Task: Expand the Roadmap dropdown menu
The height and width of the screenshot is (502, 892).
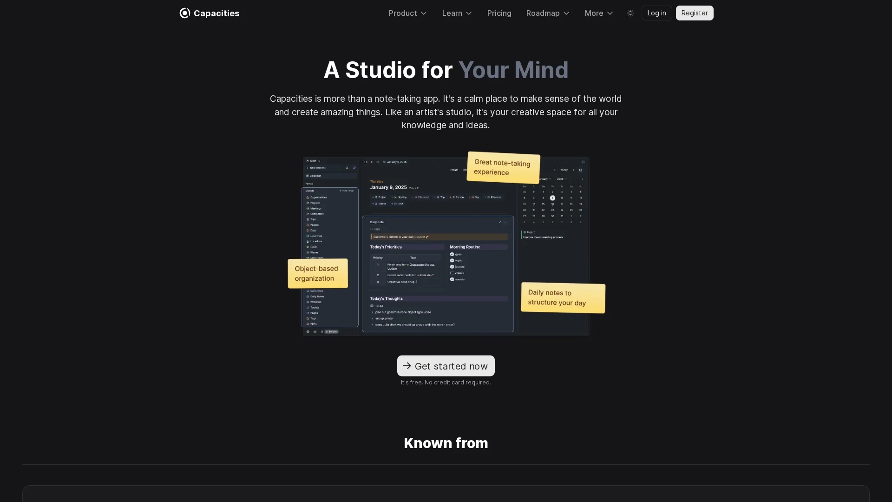Action: [x=548, y=13]
